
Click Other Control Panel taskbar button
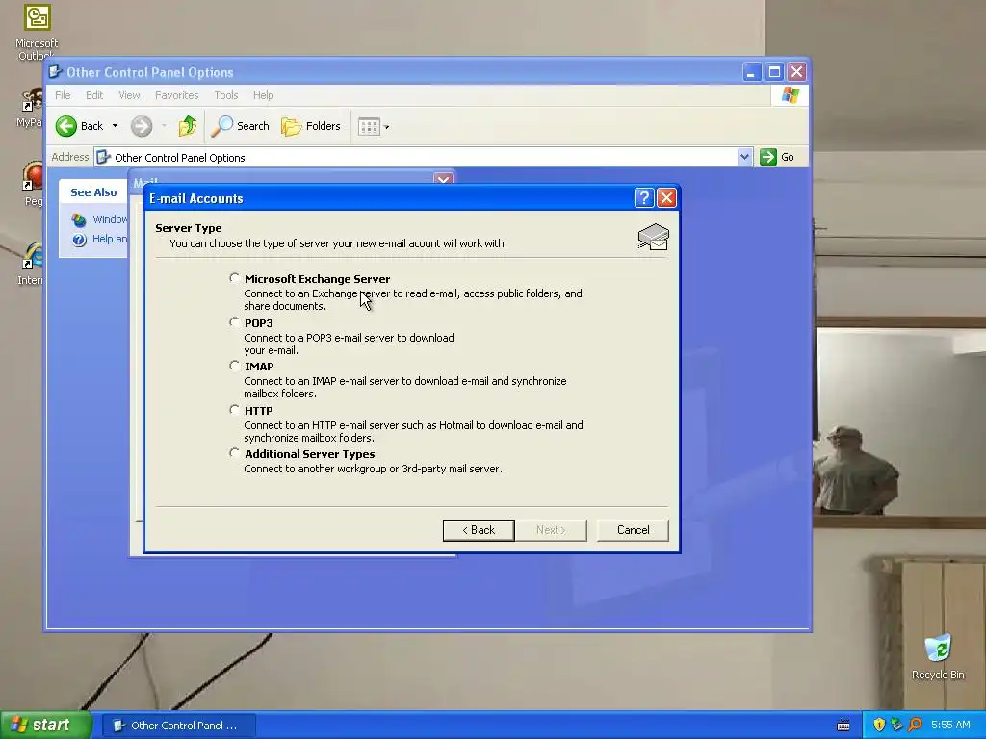click(178, 726)
